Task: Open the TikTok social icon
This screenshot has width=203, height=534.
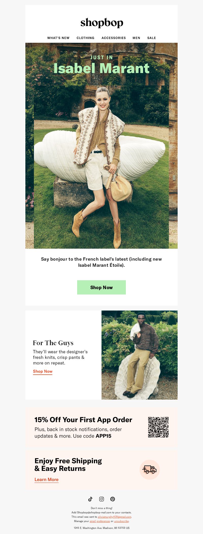Action: pyautogui.click(x=90, y=499)
